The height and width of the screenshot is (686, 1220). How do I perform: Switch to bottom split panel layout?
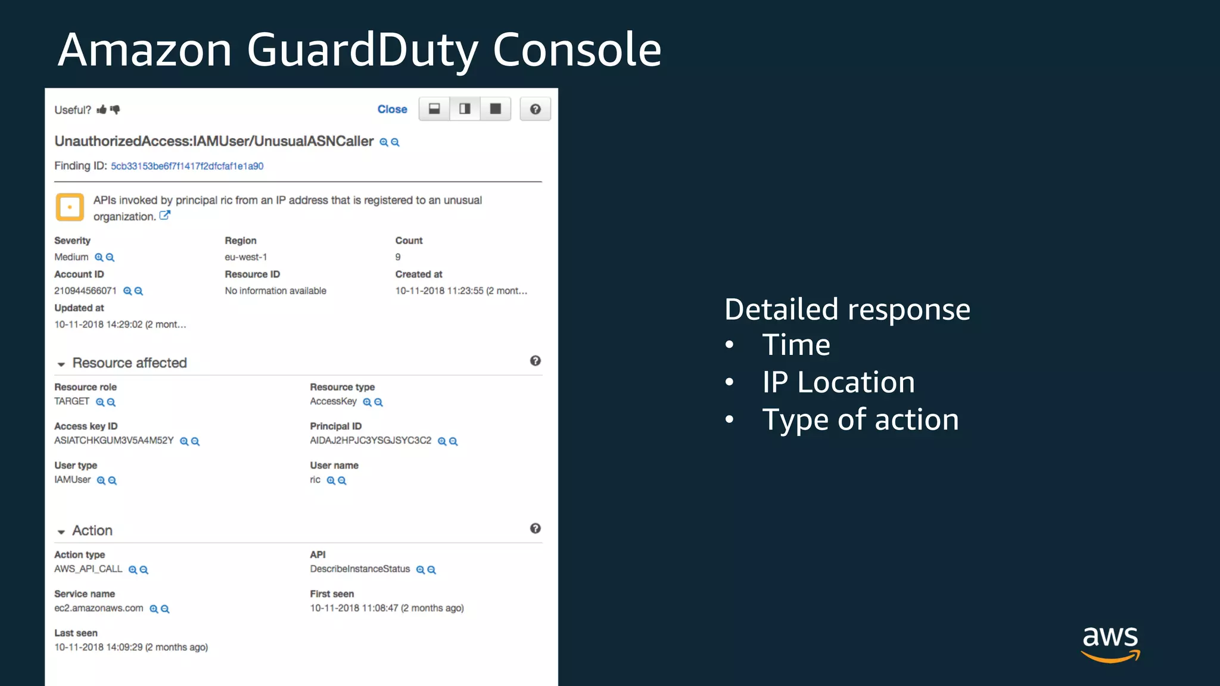pyautogui.click(x=434, y=109)
